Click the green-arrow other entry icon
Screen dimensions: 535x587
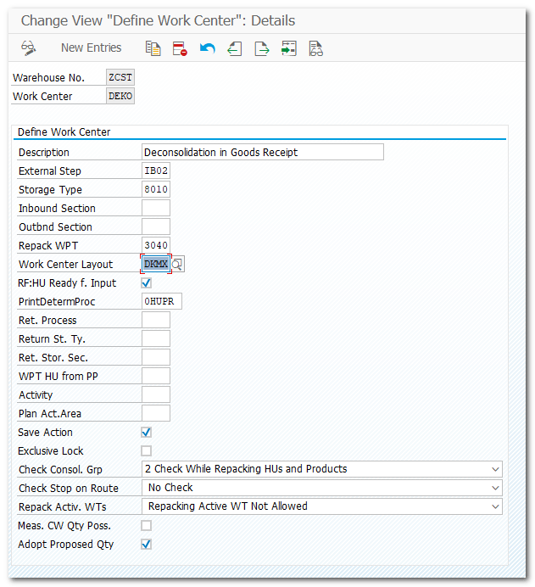click(288, 48)
